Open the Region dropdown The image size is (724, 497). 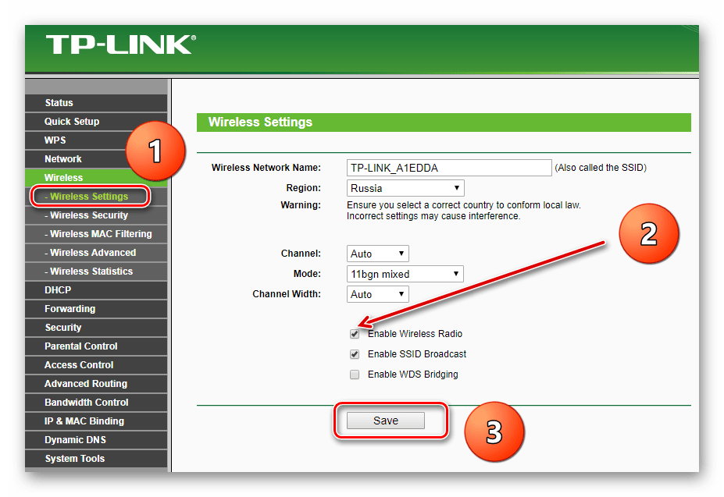[405, 188]
